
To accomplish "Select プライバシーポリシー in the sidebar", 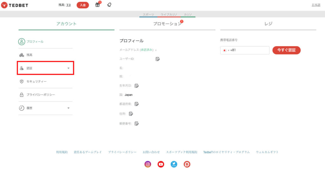I will coord(41,95).
